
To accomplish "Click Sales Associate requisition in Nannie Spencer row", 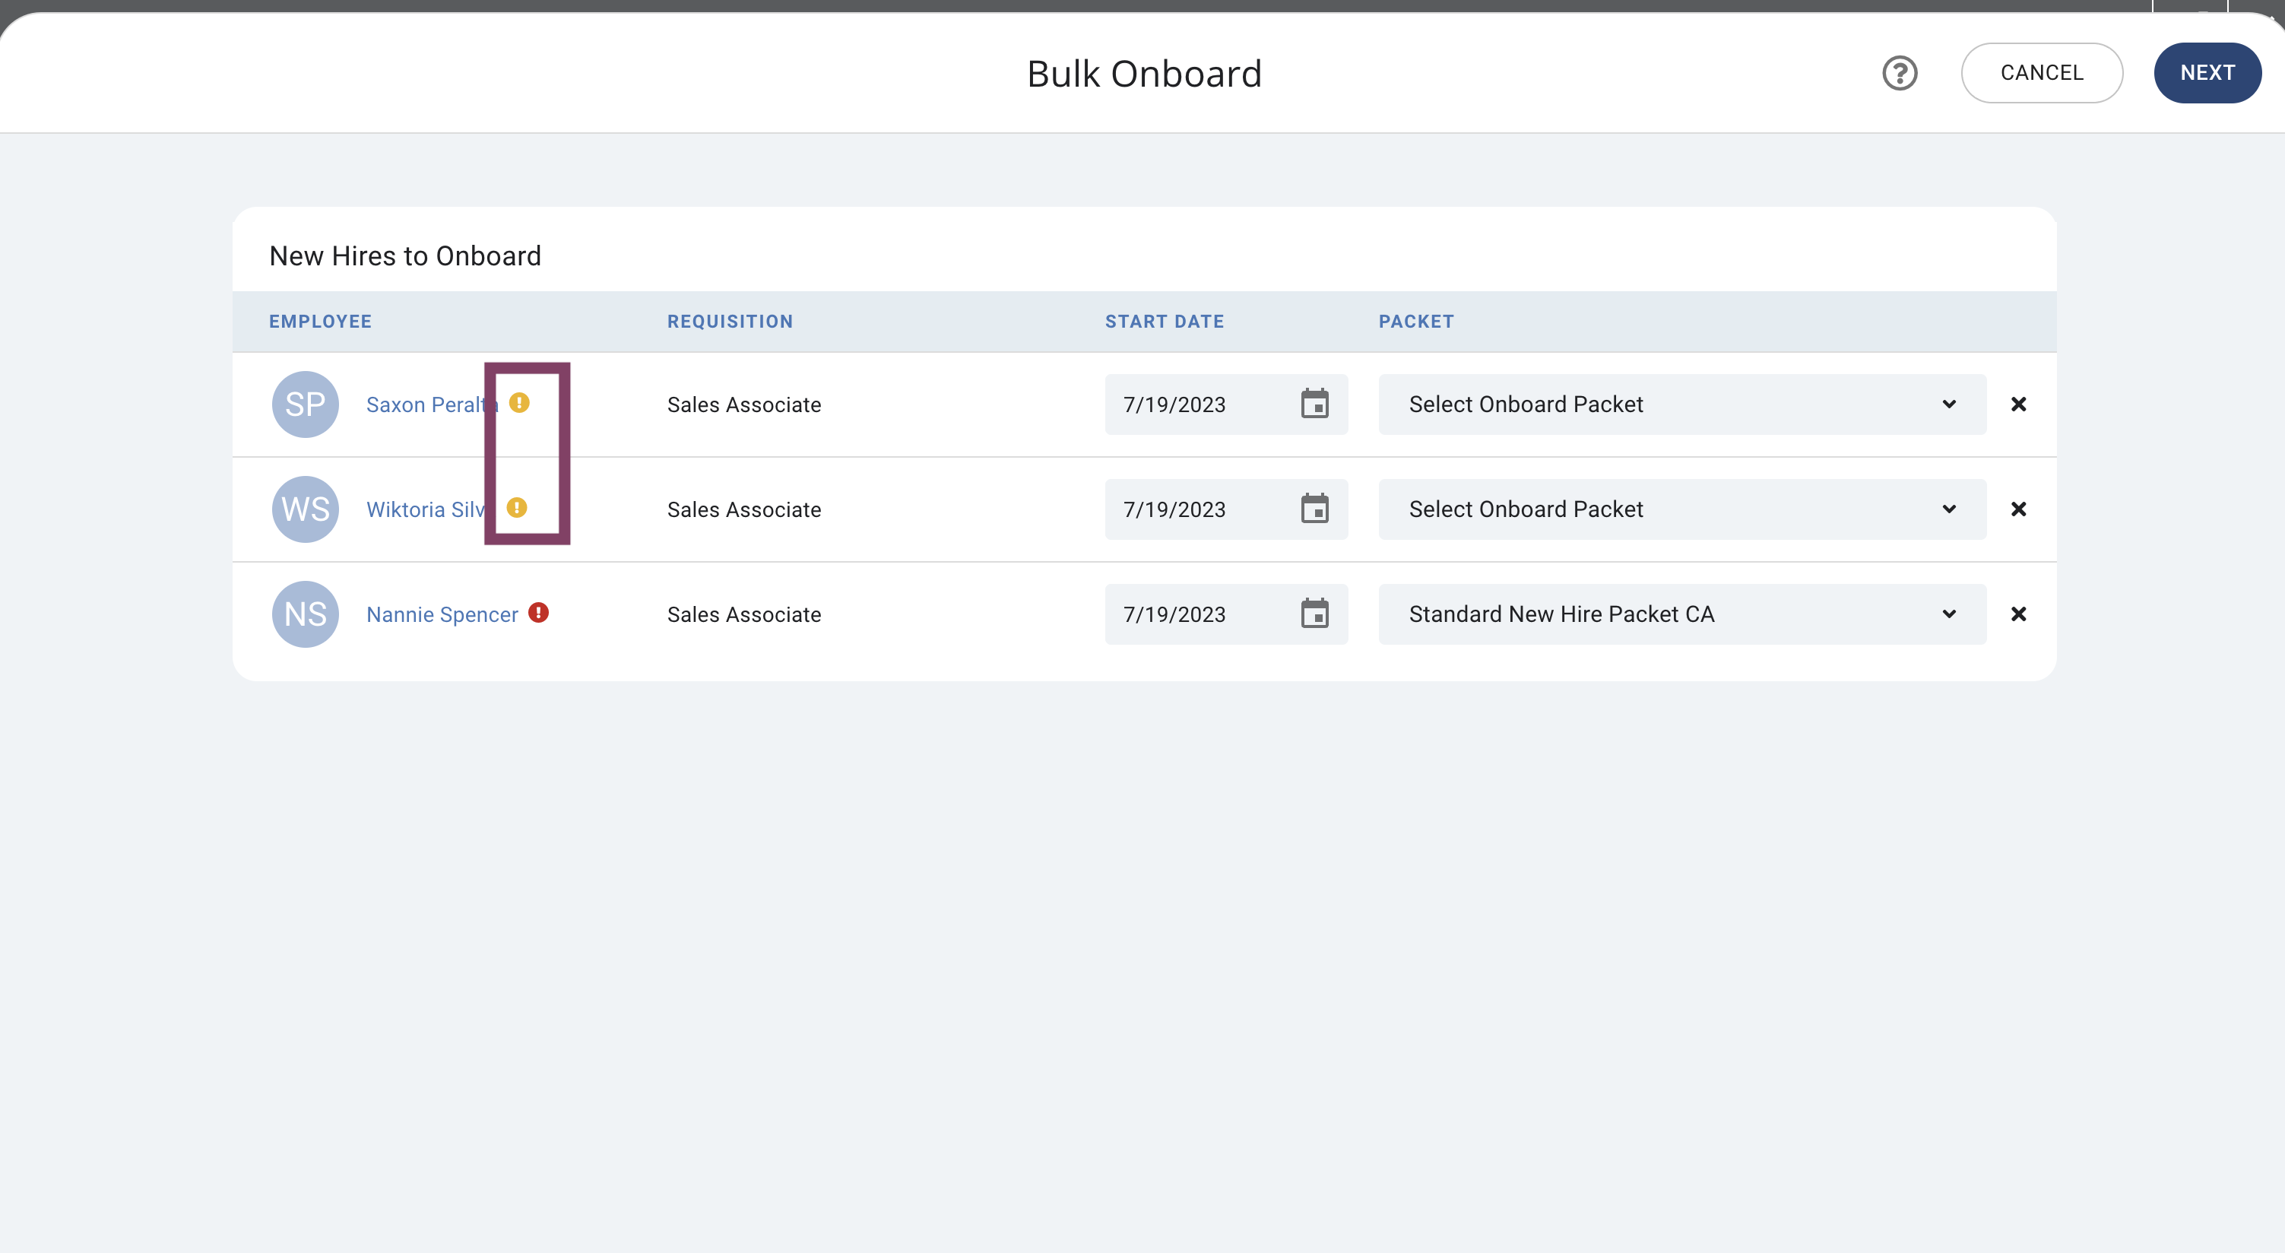I will click(x=743, y=614).
